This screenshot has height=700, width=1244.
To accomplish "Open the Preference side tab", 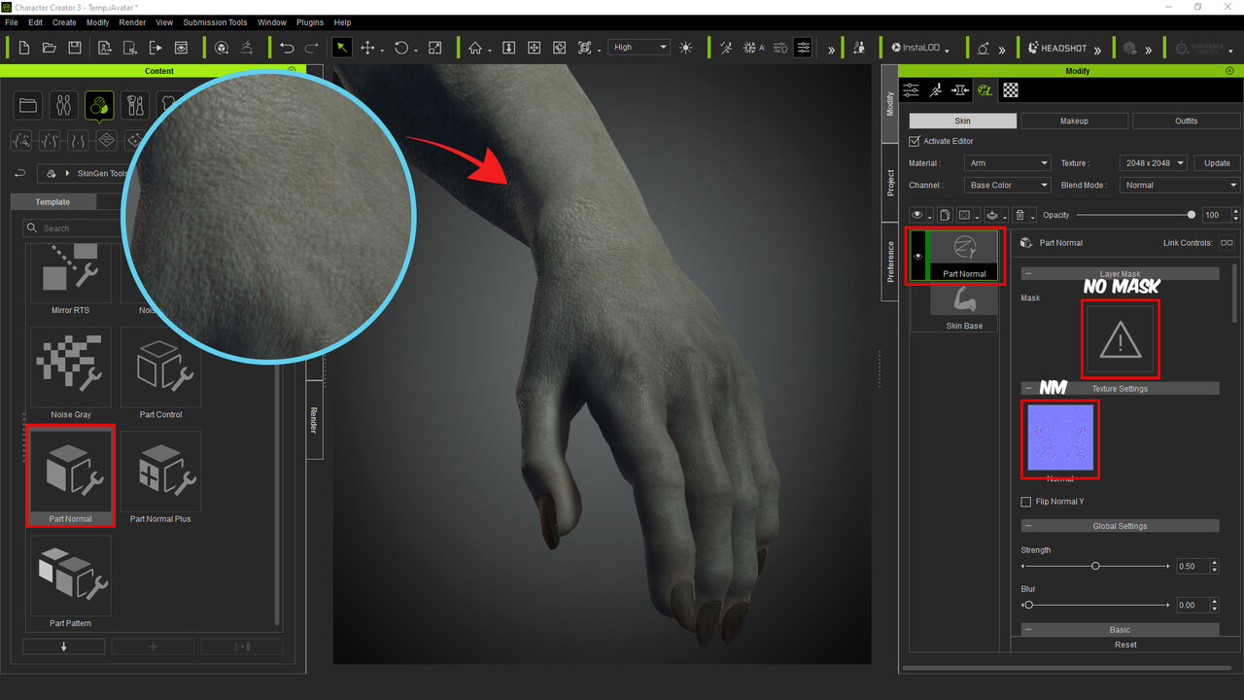I will click(890, 262).
